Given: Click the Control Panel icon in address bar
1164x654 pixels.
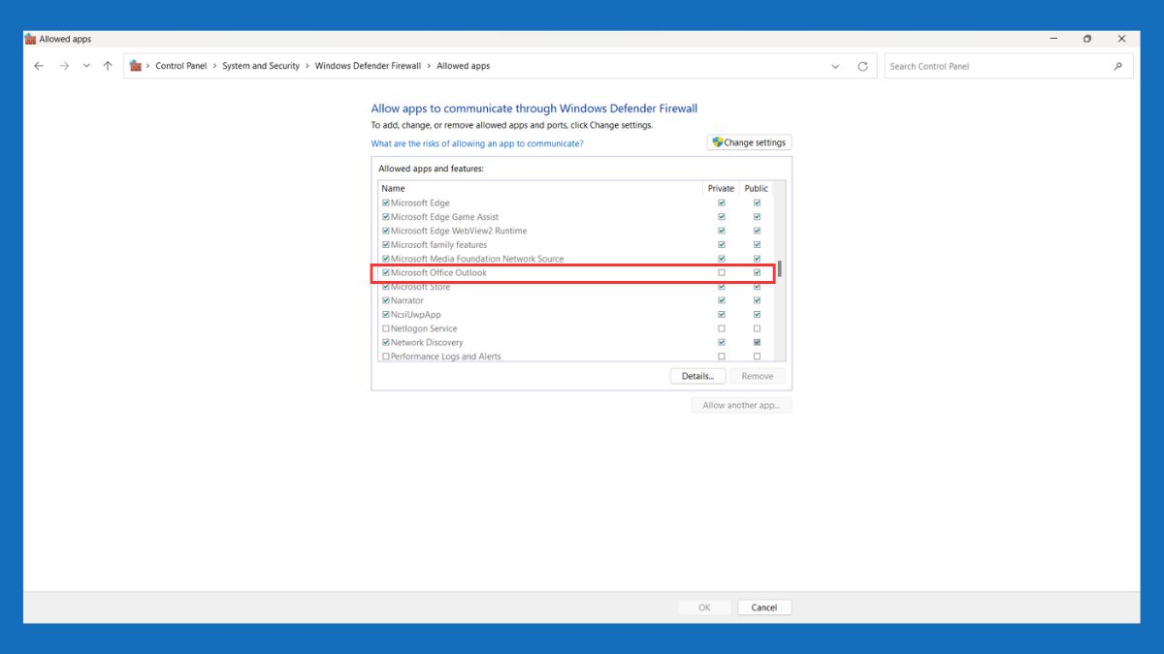Looking at the screenshot, I should pyautogui.click(x=138, y=65).
